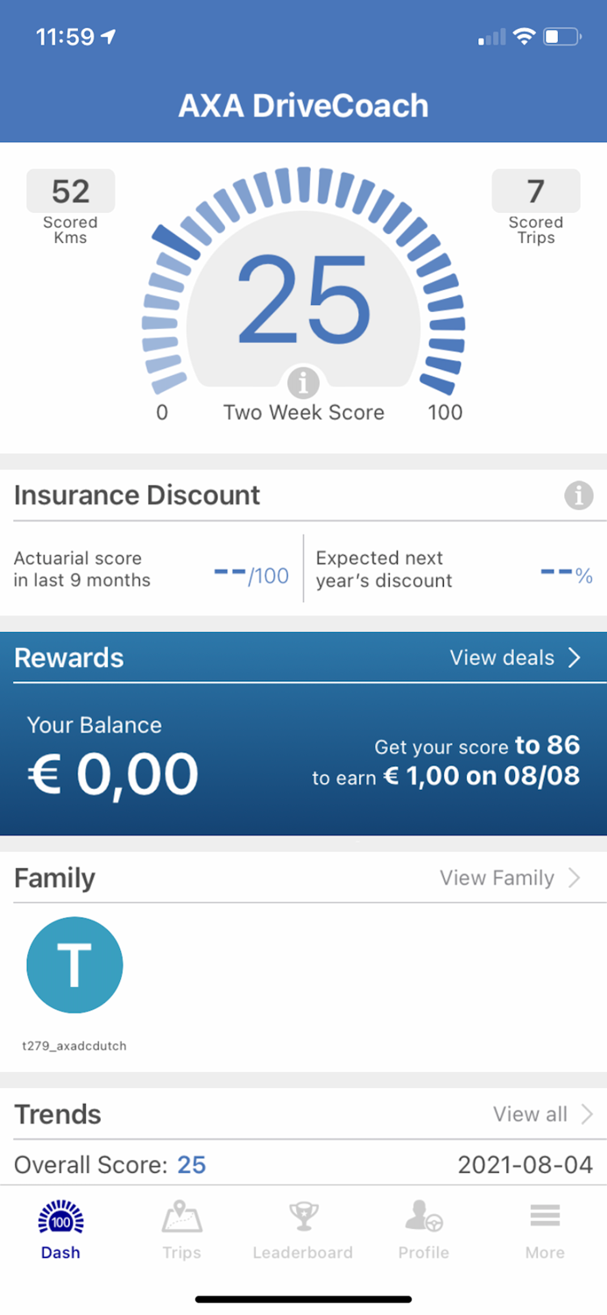Image resolution: width=607 pixels, height=1315 pixels.
Task: Open the Insurance Discount info icon
Action: [x=579, y=495]
